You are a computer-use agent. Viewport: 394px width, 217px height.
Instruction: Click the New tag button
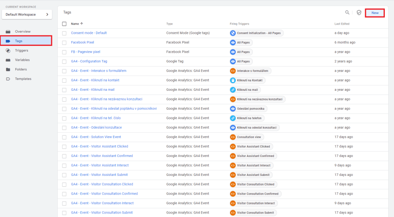coord(375,13)
